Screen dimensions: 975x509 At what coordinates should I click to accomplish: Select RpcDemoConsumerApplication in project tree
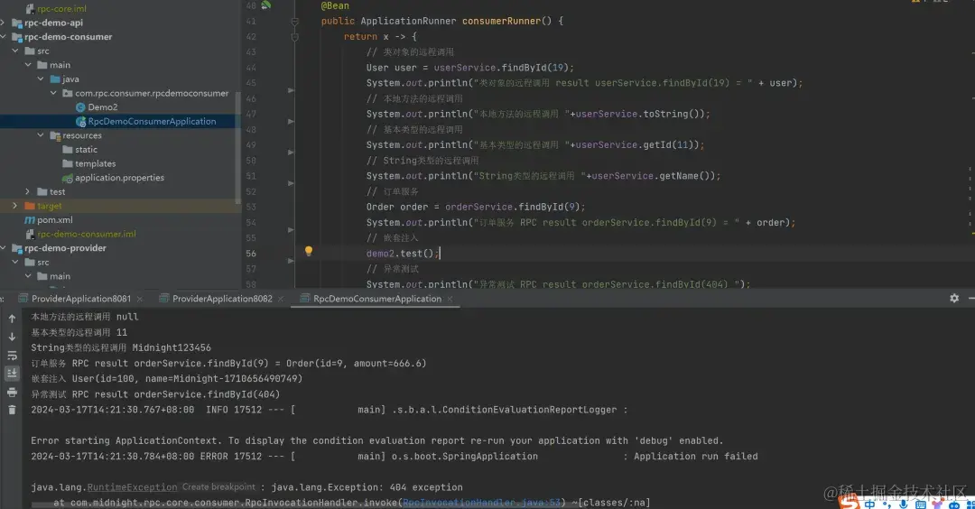pyautogui.click(x=152, y=121)
